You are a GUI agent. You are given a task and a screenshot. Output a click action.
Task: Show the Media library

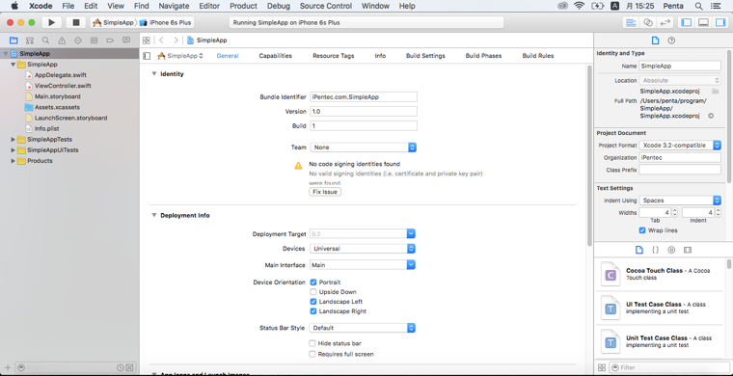pyautogui.click(x=687, y=250)
